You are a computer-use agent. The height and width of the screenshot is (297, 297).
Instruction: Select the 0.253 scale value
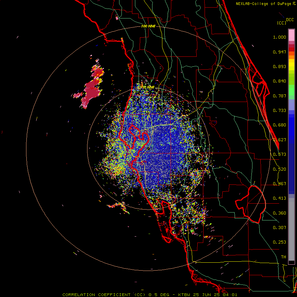click(x=280, y=242)
